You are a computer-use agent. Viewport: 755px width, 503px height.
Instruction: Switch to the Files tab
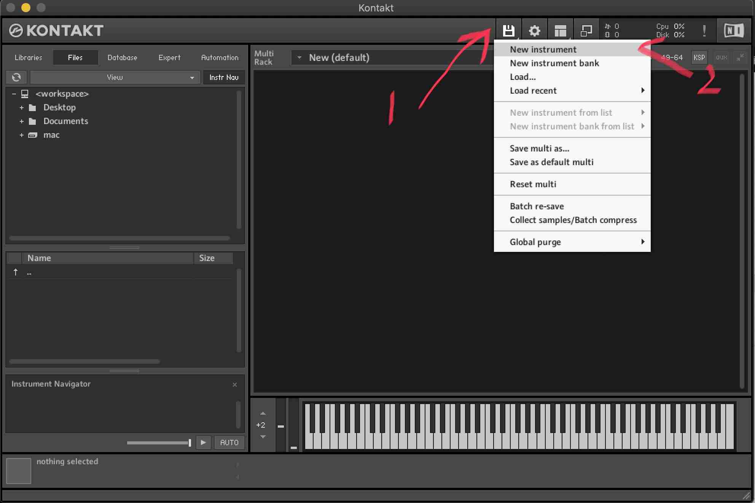click(75, 57)
